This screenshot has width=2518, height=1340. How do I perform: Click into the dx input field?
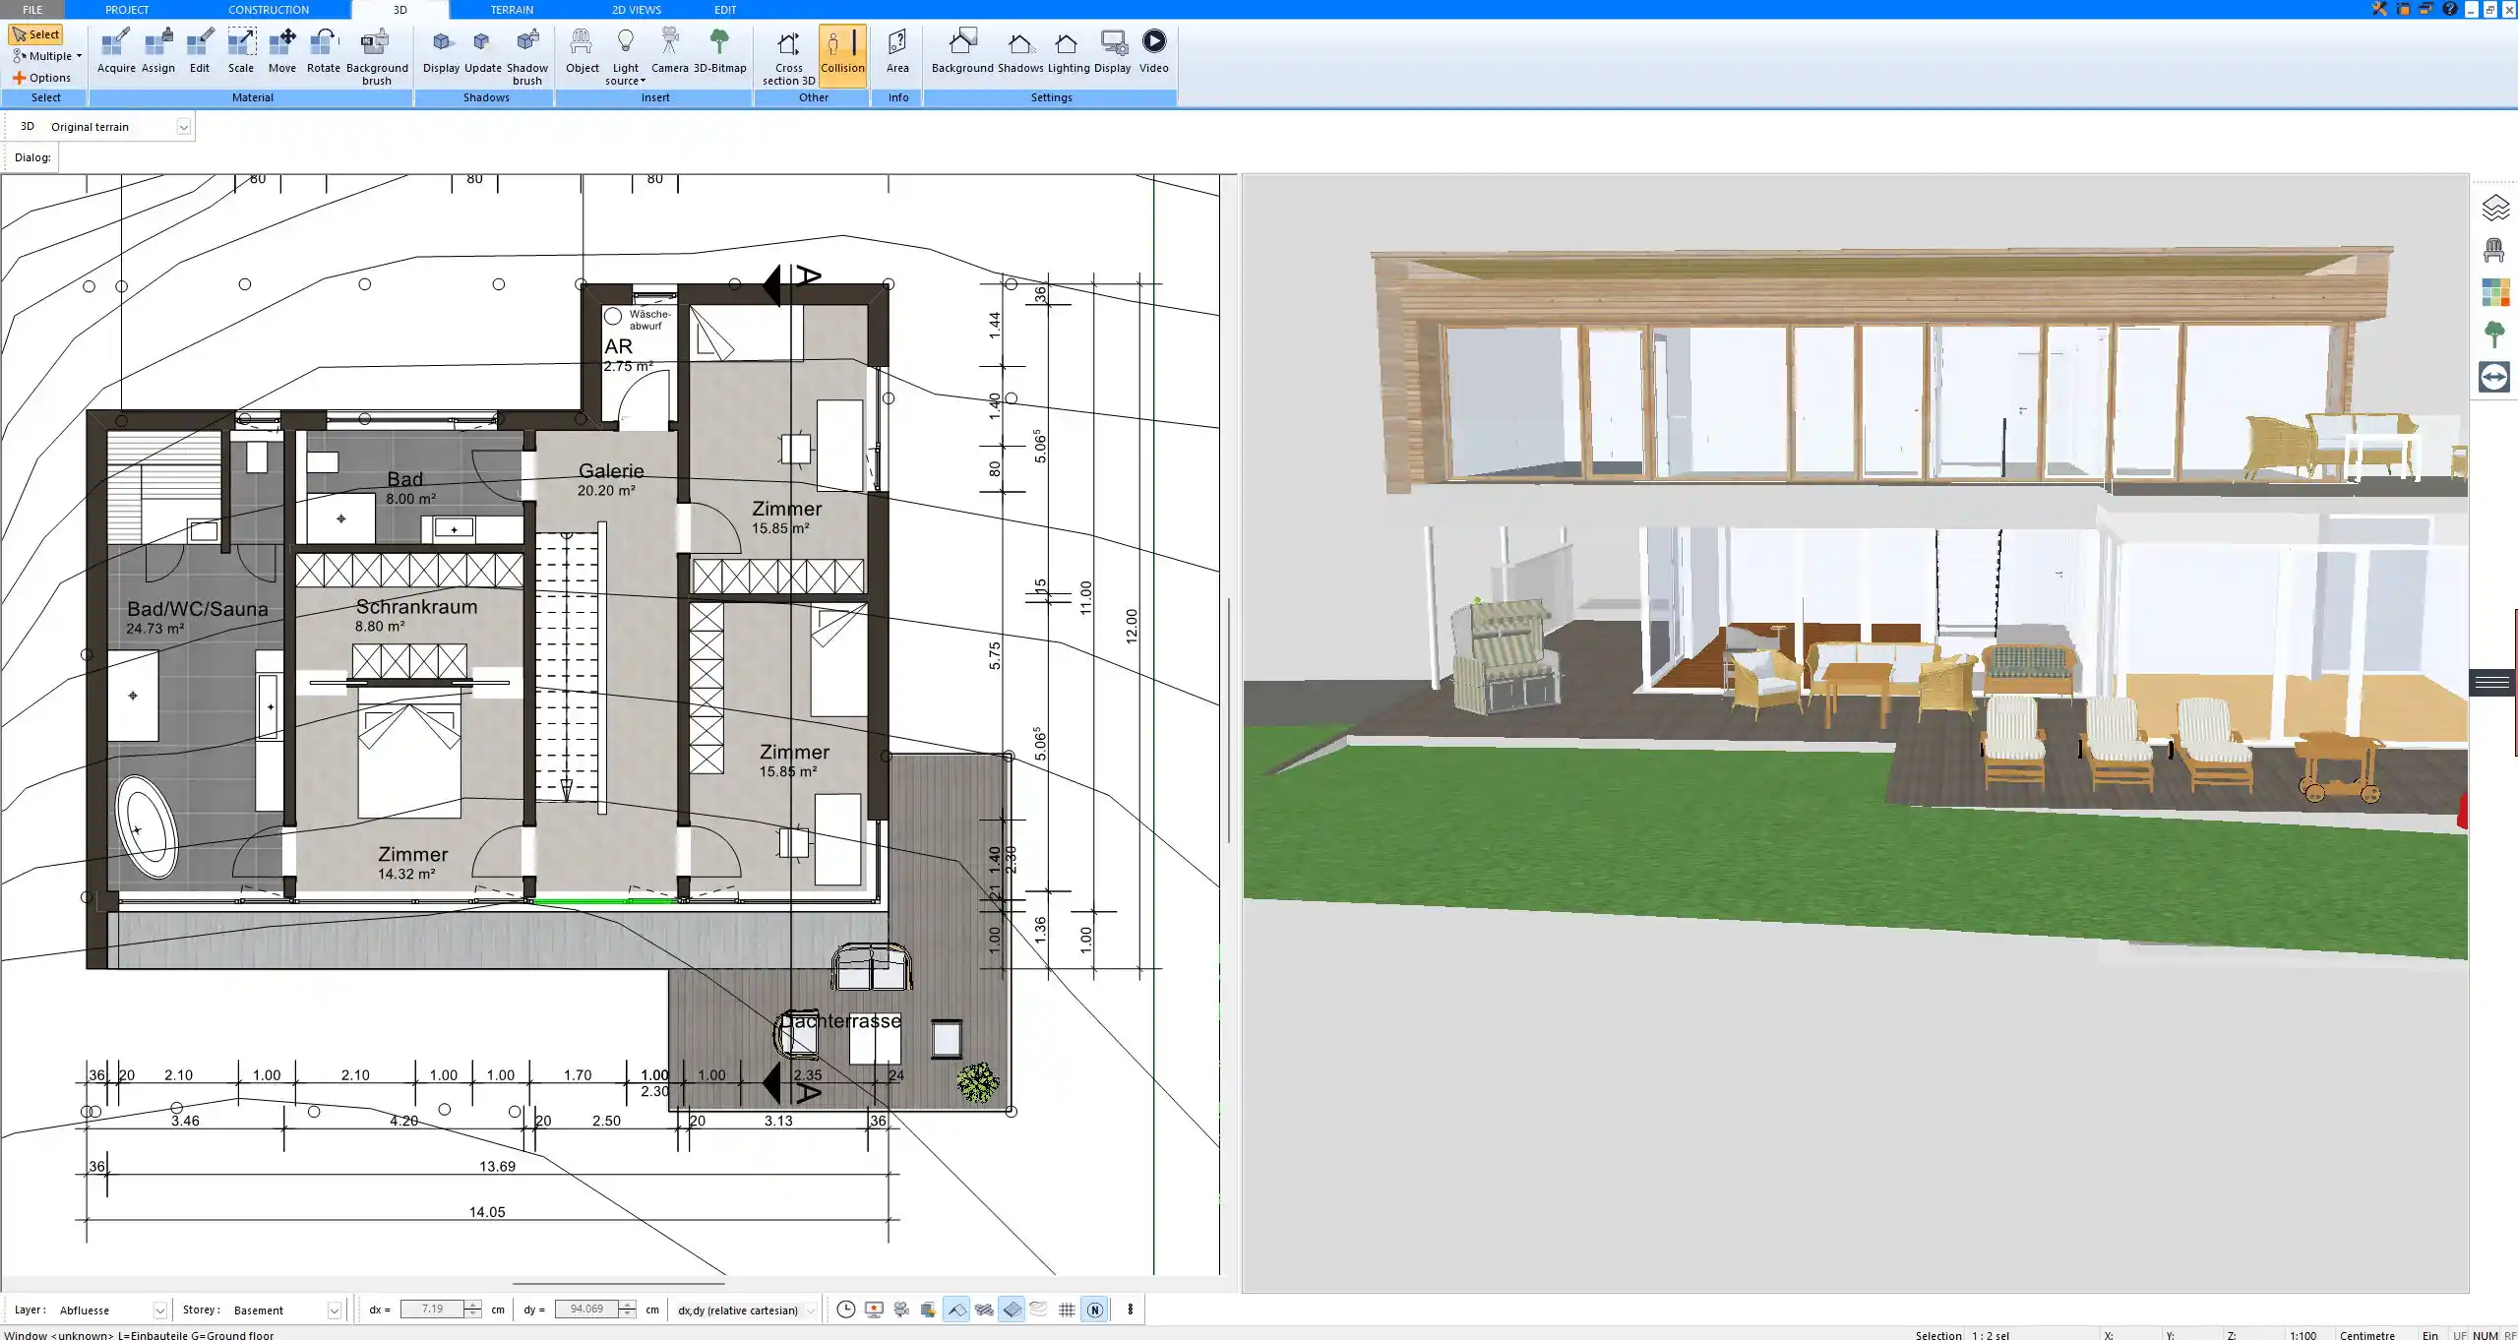[x=432, y=1310]
